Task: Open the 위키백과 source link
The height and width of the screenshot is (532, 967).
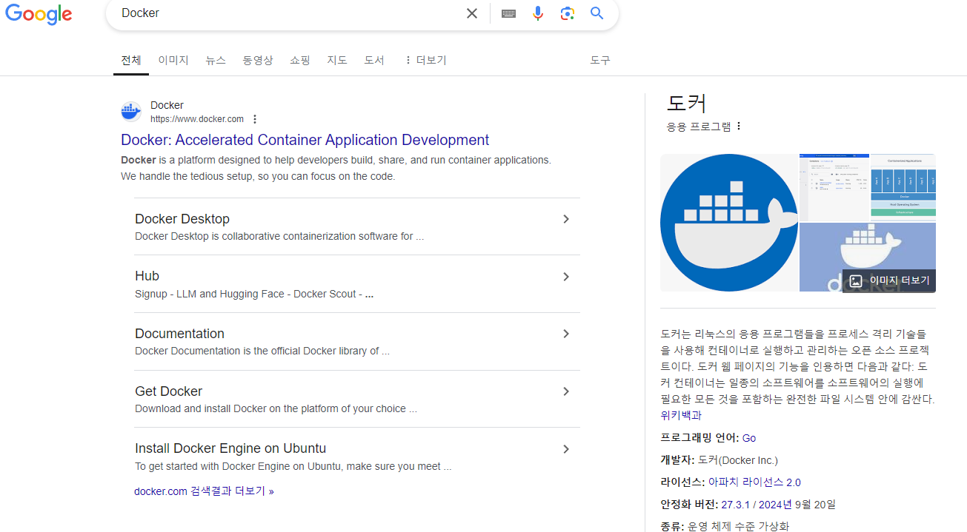Action: click(x=681, y=416)
